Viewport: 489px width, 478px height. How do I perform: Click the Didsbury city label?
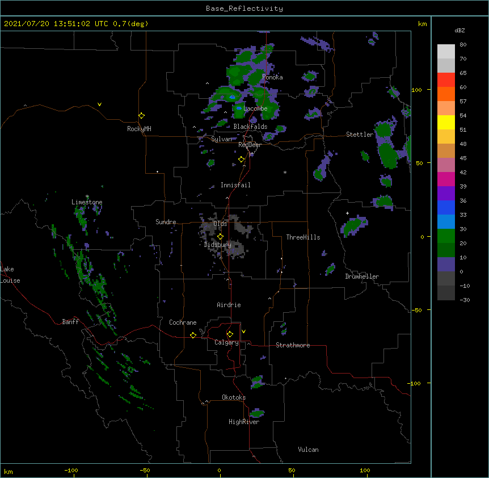pos(217,245)
